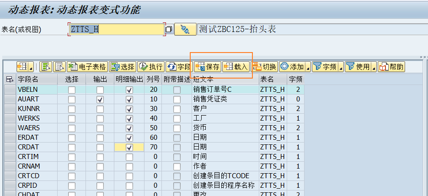Click column number 20 in the VBELN row
428x196 pixels.
153,90
